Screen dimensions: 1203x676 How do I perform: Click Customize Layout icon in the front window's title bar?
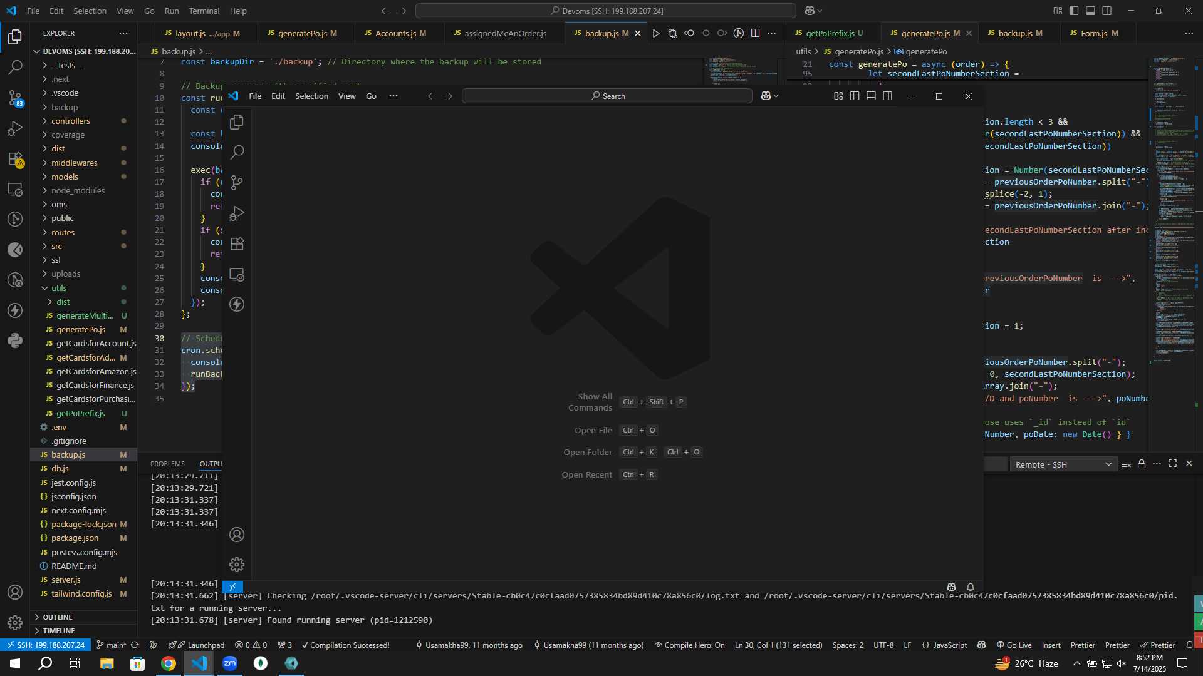838,96
